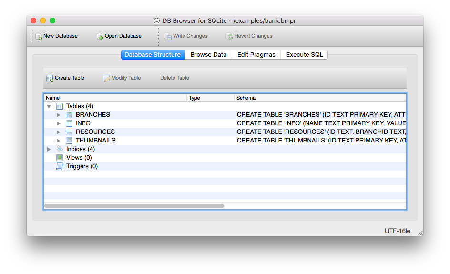This screenshot has height=274, width=450.
Task: Click the Modify Table icon
Action: click(107, 78)
